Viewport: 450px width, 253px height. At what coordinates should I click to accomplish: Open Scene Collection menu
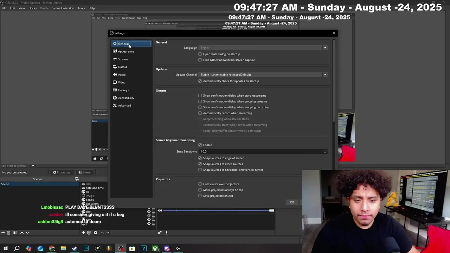[x=63, y=8]
